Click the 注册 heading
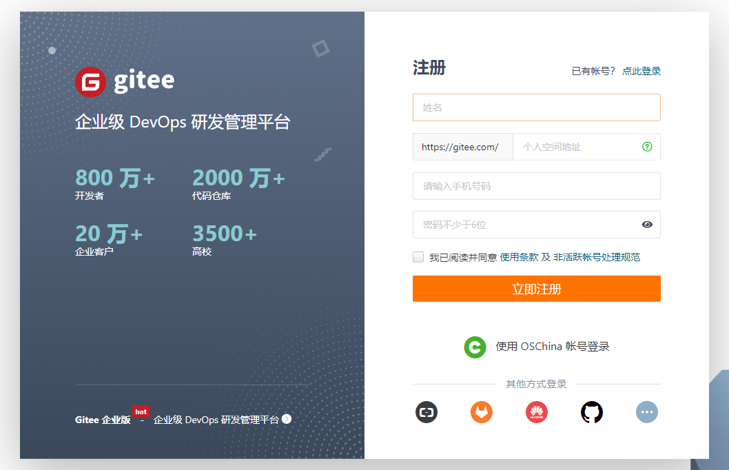Screen dimensions: 729x470 point(429,68)
